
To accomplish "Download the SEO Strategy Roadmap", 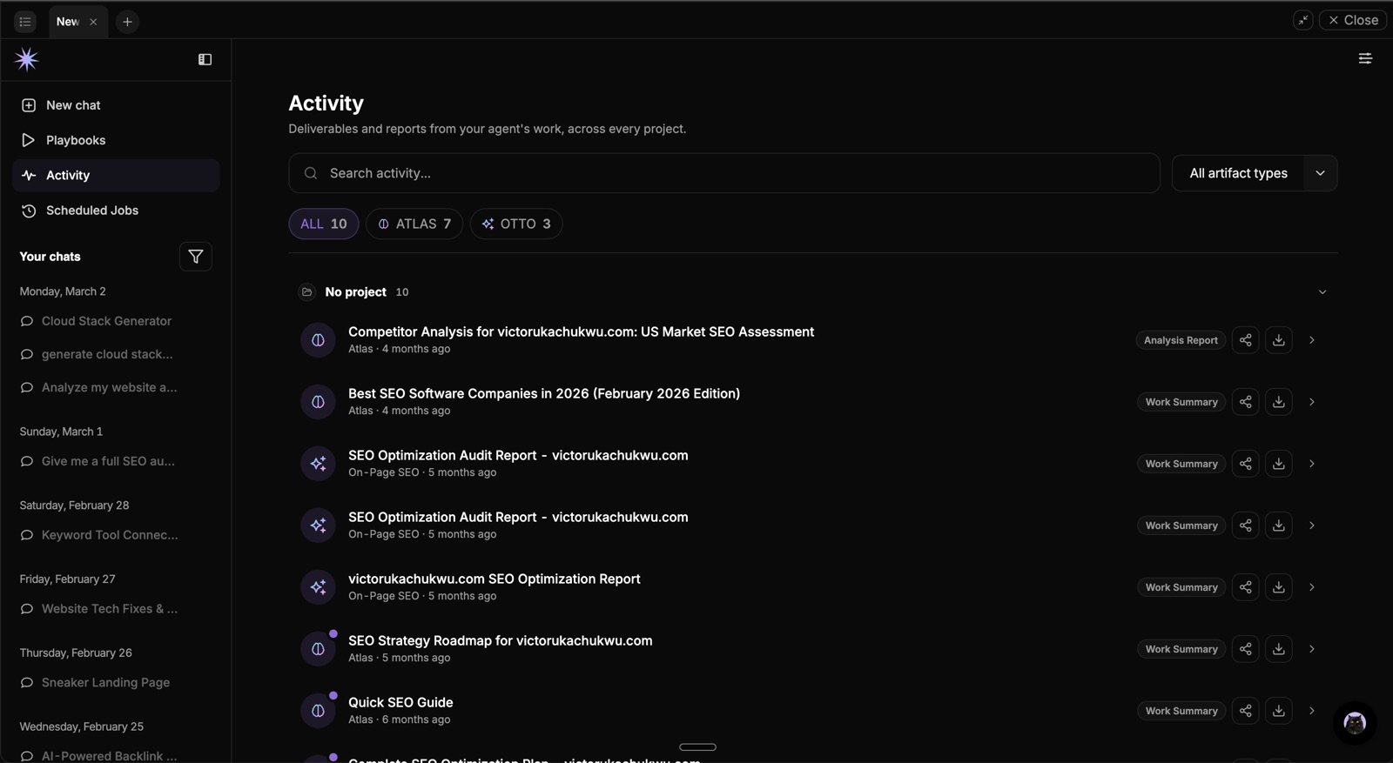I will pyautogui.click(x=1279, y=649).
